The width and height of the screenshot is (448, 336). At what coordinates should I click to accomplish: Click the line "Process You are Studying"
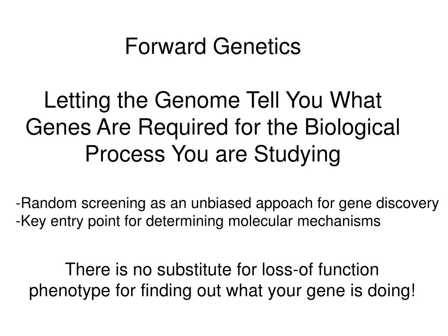coord(213,154)
